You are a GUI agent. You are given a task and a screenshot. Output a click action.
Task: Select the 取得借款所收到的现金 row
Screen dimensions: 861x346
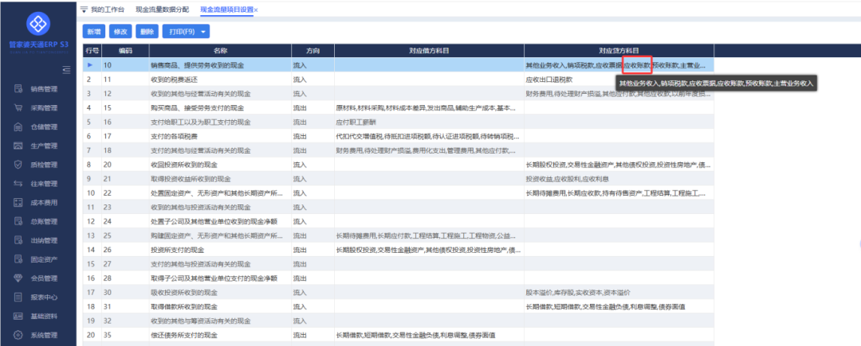[x=399, y=306]
